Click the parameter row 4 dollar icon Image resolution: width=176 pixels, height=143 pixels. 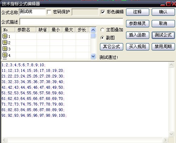5,55
